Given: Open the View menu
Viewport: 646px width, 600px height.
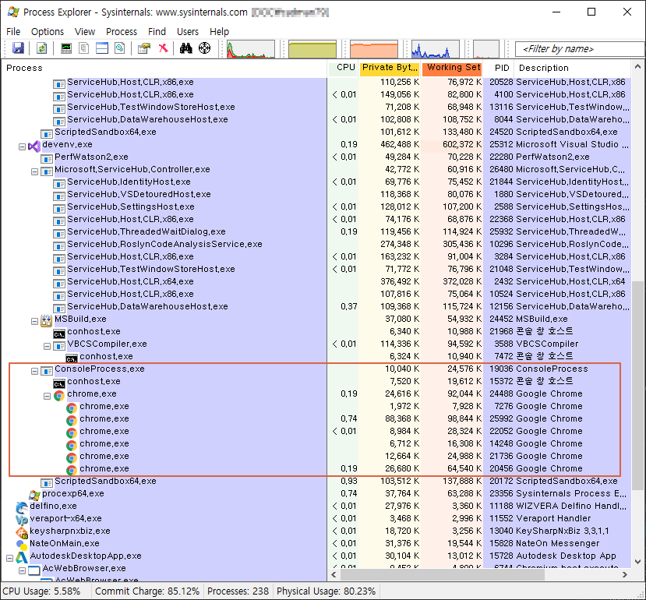Looking at the screenshot, I should 85,32.
